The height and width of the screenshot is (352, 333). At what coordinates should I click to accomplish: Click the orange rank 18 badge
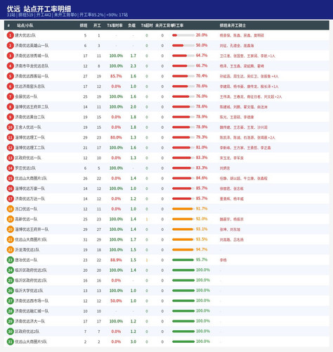pos(10,209)
